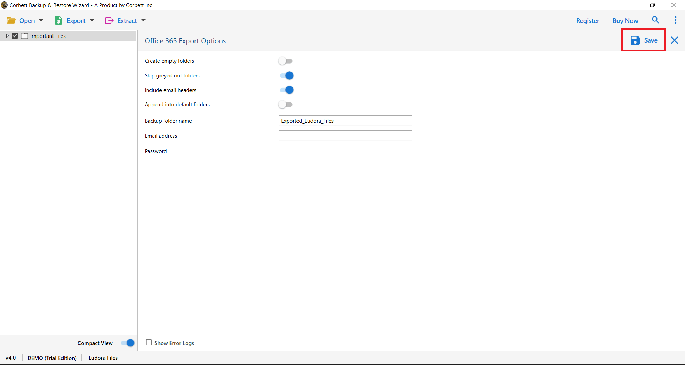This screenshot has width=685, height=365.
Task: Click the Save disk icon
Action: click(635, 40)
